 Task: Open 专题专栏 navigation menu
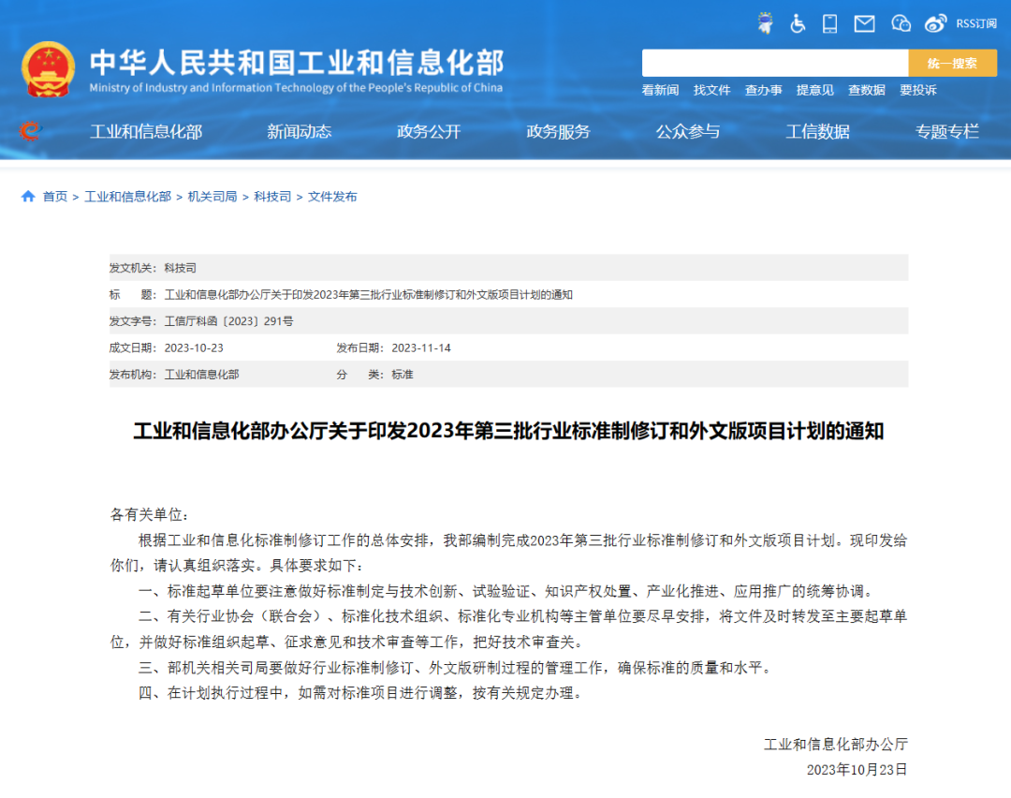pyautogui.click(x=947, y=132)
